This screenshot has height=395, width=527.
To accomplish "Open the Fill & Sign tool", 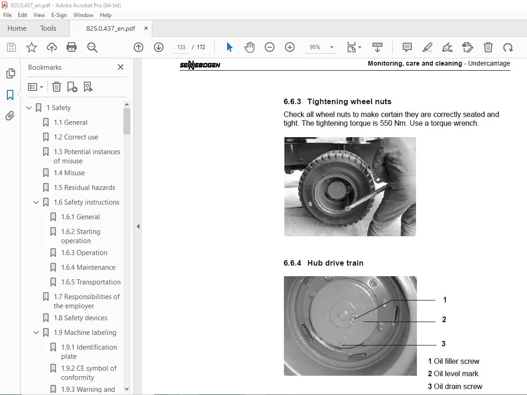I will [447, 47].
